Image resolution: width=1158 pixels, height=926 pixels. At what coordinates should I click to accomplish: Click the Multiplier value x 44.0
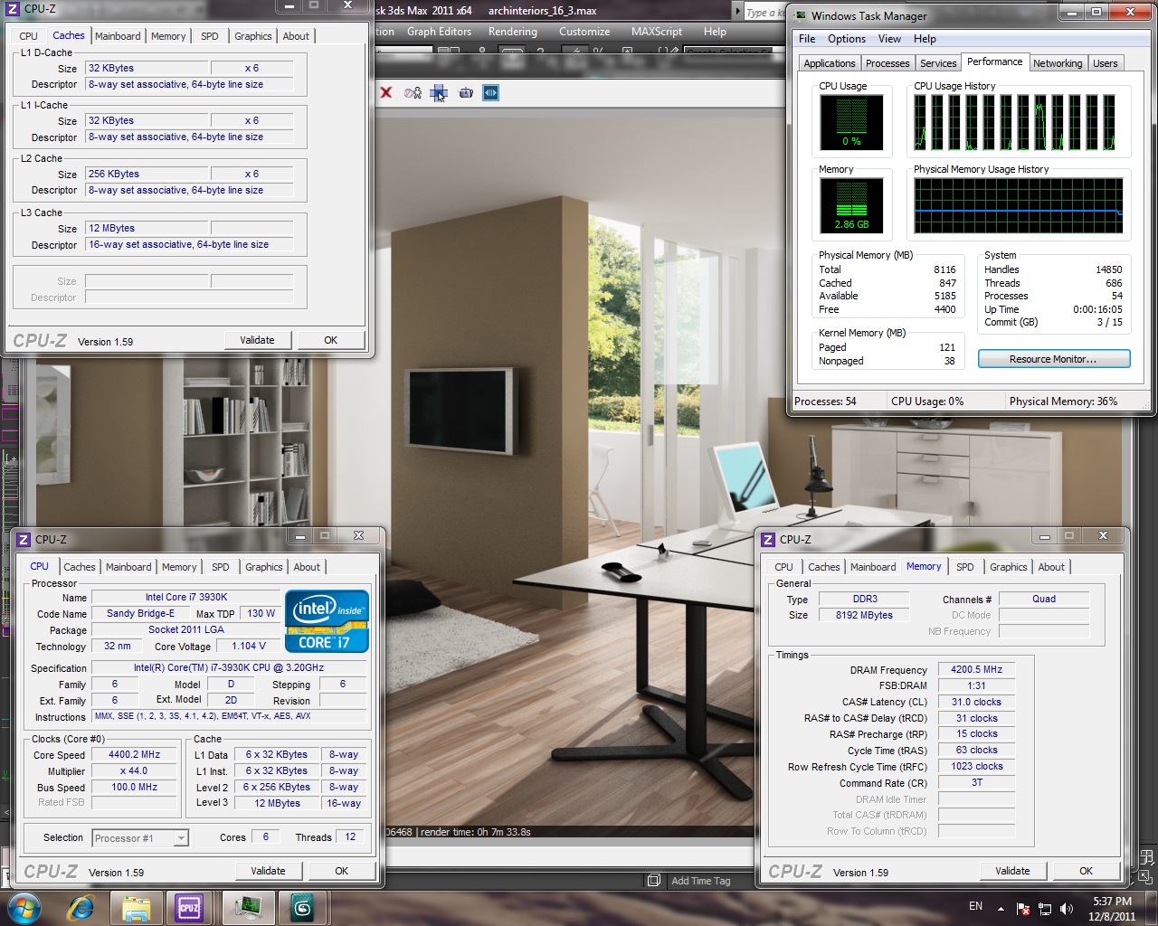(134, 770)
